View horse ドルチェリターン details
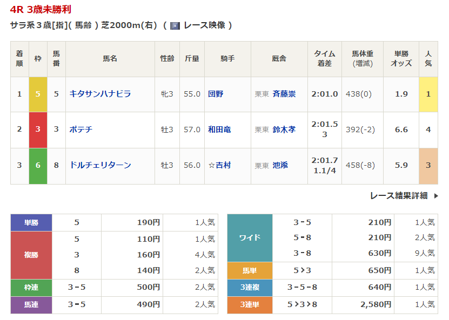 click(x=100, y=165)
